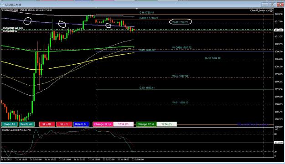Click the 21 Jul 15:00 time axis label
Screen dimensions: 285x164
[x=36, y=159]
